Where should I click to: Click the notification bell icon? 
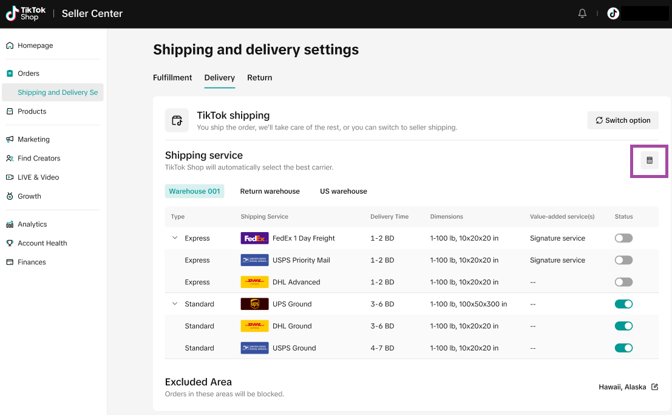click(582, 13)
